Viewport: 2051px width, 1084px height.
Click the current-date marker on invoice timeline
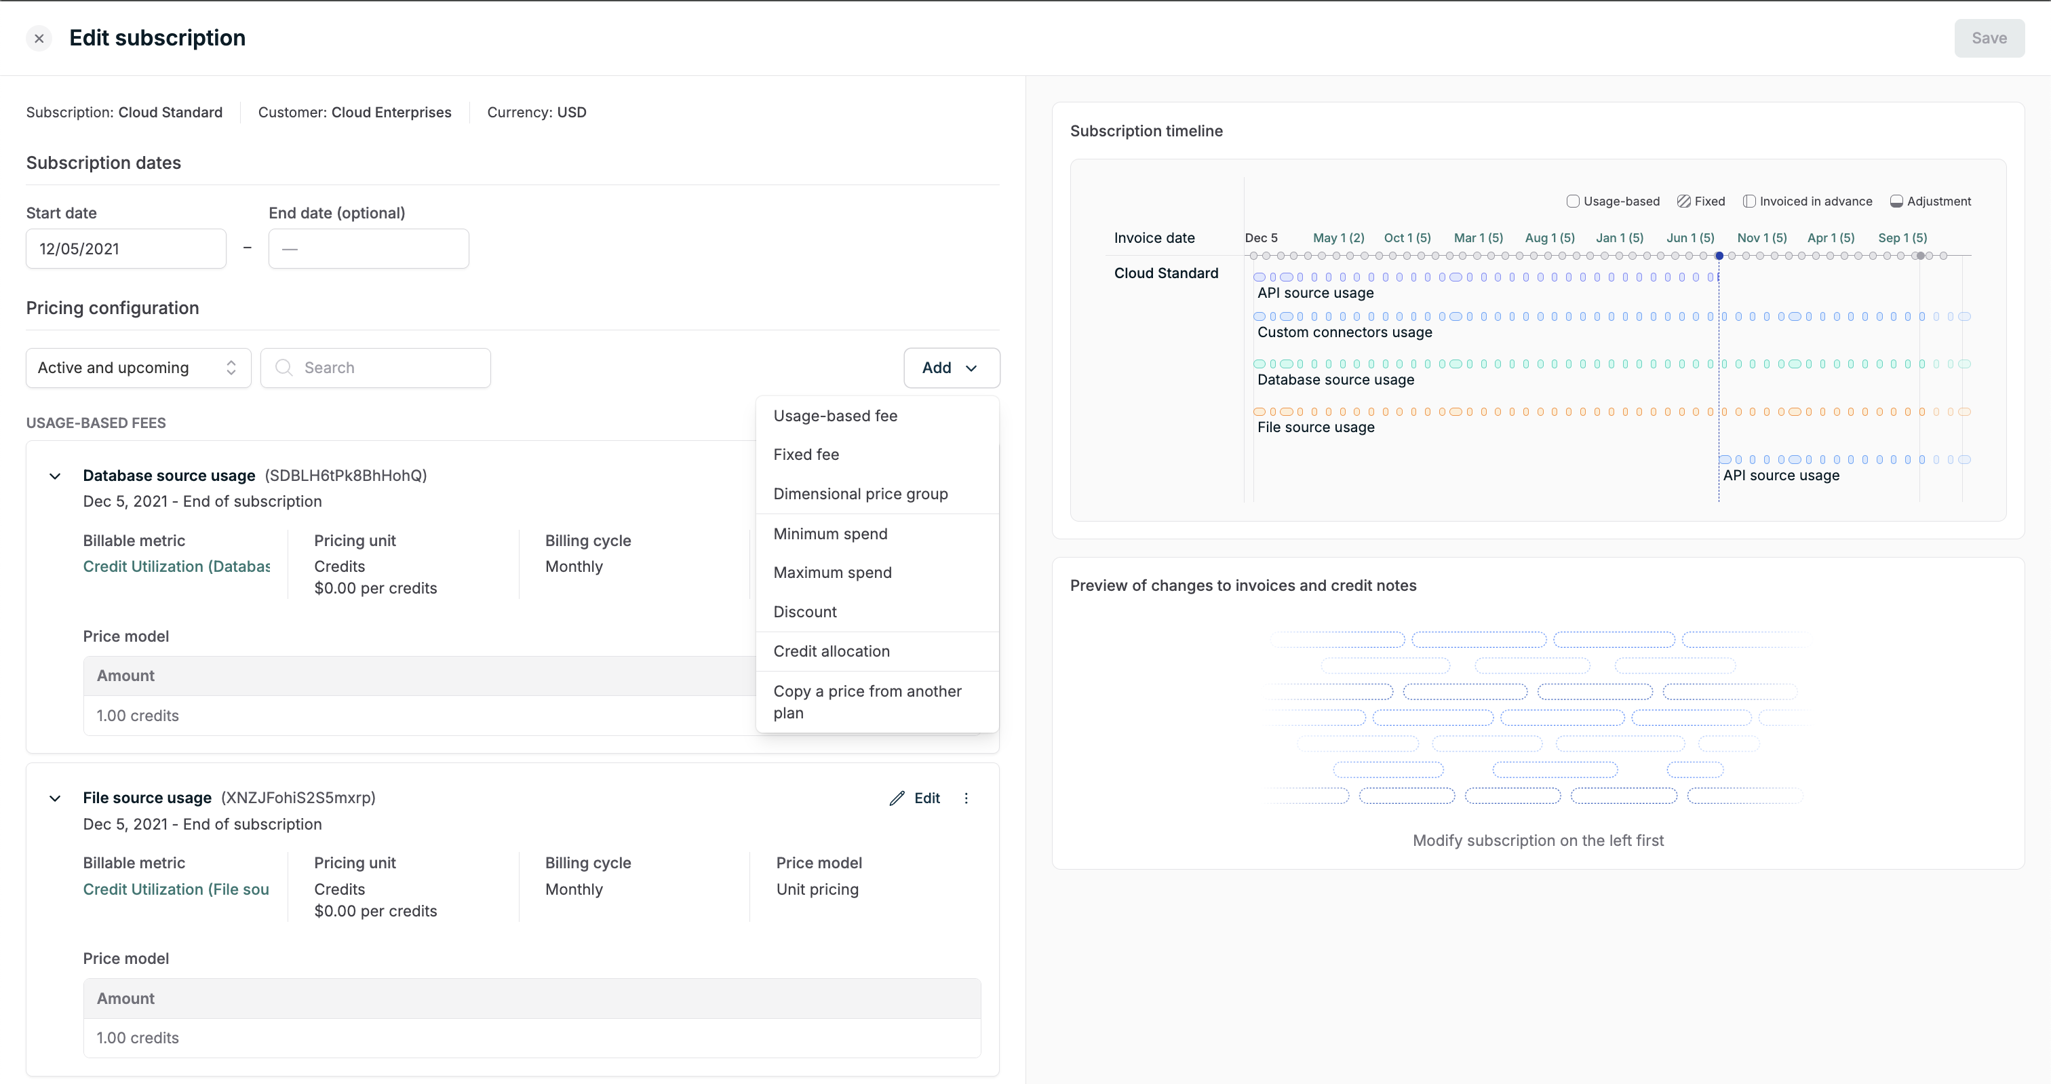[1719, 256]
